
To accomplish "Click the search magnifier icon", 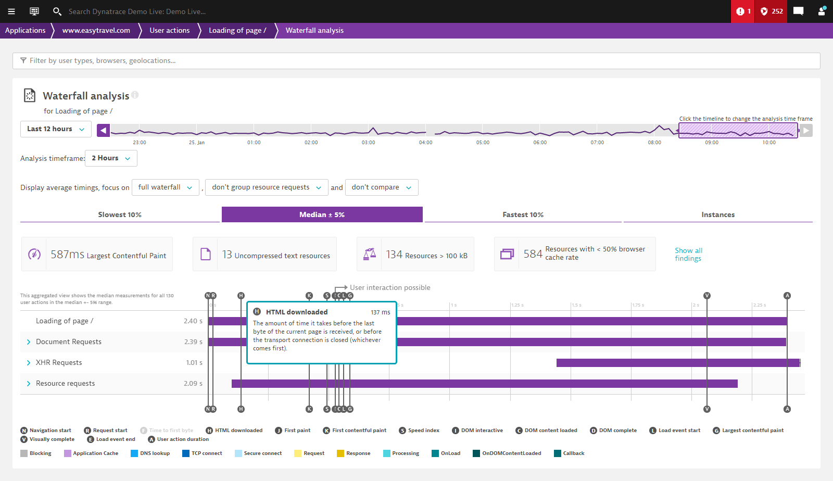I will (x=57, y=11).
